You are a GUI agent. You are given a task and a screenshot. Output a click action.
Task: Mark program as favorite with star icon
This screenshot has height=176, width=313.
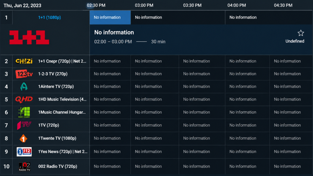[301, 33]
